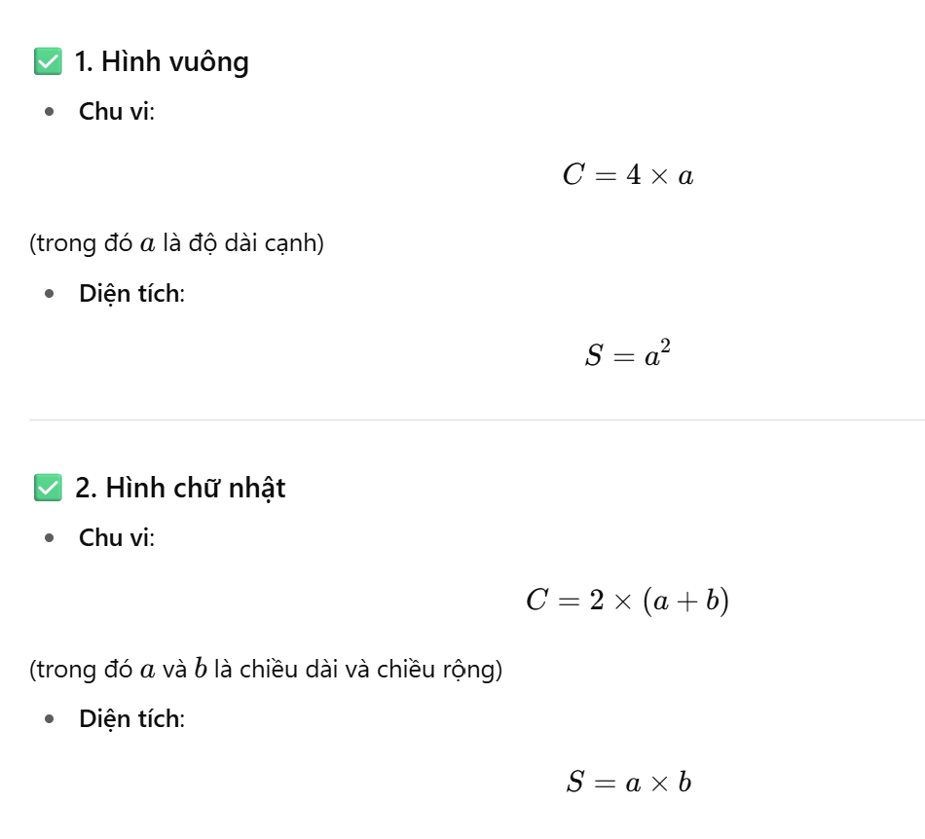Click the horizontal divider between the two sections

tap(477, 420)
